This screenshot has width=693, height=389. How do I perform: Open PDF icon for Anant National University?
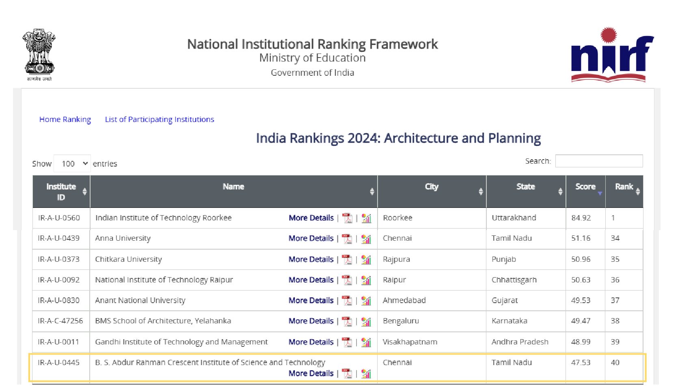point(347,301)
